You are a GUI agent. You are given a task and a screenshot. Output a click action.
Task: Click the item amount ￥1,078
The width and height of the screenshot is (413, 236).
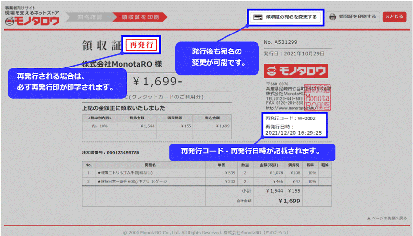coord(276,173)
